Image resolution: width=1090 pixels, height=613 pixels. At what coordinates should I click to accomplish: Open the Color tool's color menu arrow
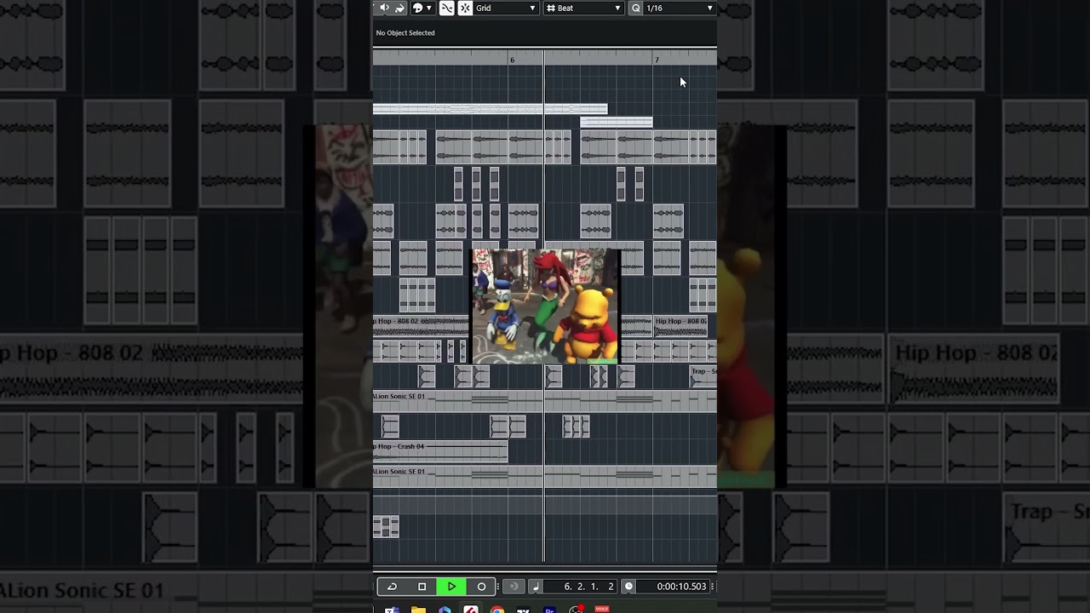tap(429, 8)
